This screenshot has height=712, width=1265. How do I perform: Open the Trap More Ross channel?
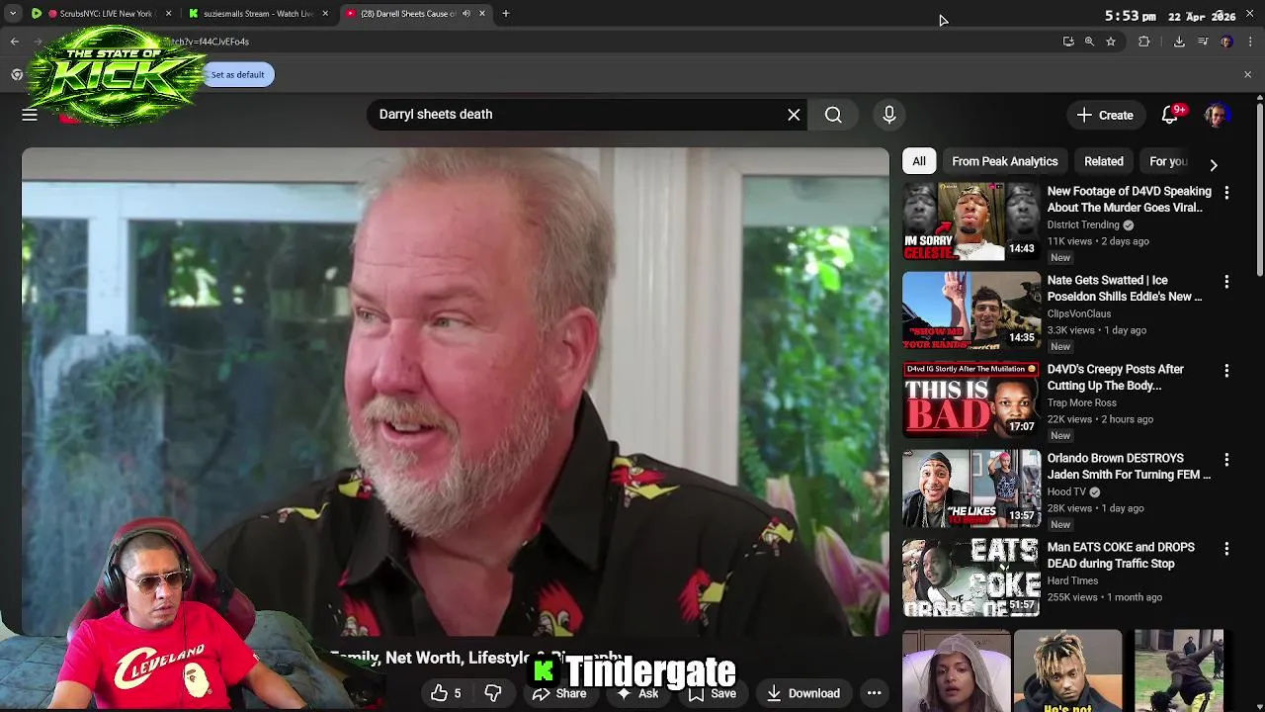1082,403
